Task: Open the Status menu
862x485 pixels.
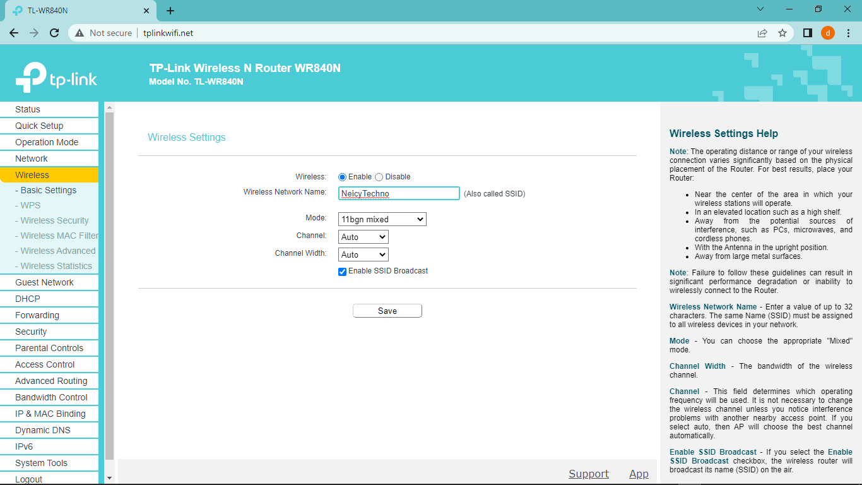Action: point(49,109)
